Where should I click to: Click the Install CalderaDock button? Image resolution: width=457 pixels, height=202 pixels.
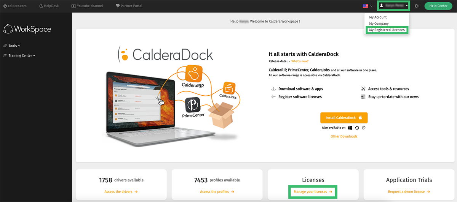pos(344,118)
